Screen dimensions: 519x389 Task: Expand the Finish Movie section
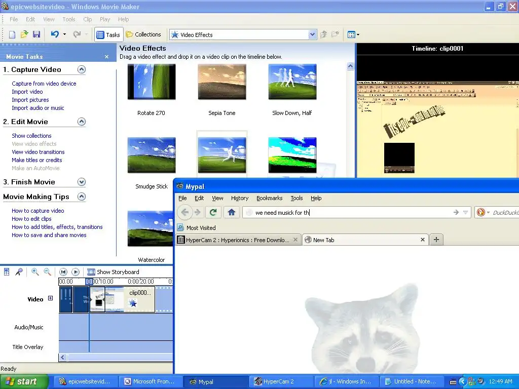82,182
